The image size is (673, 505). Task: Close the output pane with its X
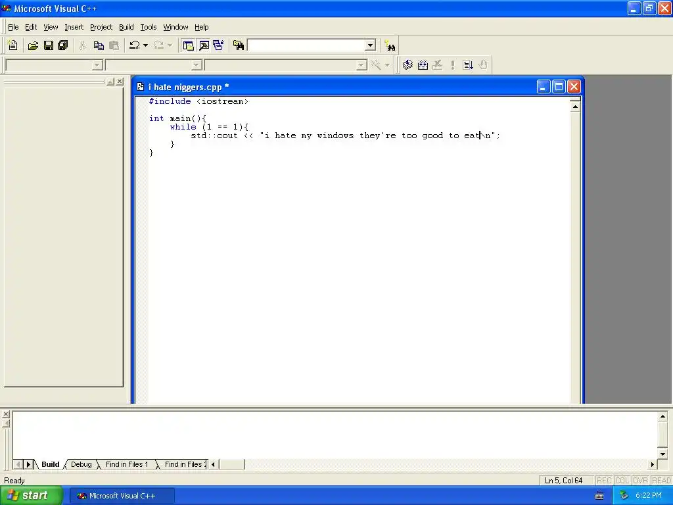click(x=5, y=414)
